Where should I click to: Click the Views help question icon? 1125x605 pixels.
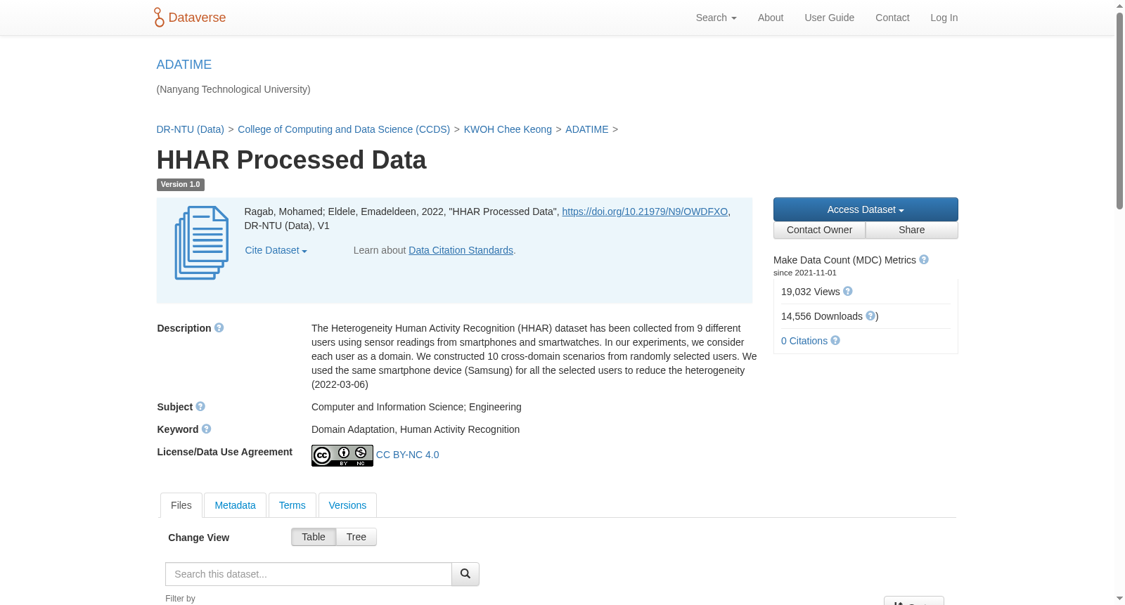click(848, 292)
